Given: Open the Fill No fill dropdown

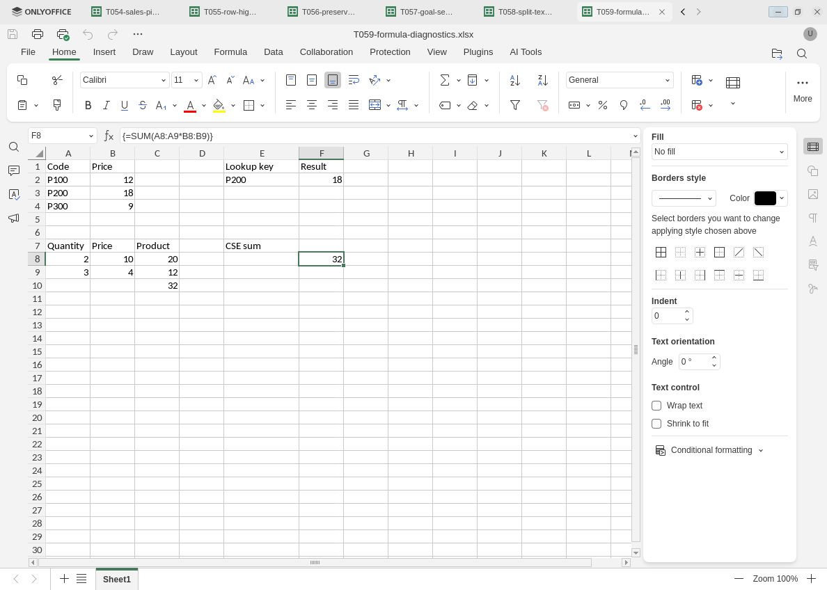Looking at the screenshot, I should pyautogui.click(x=719, y=152).
